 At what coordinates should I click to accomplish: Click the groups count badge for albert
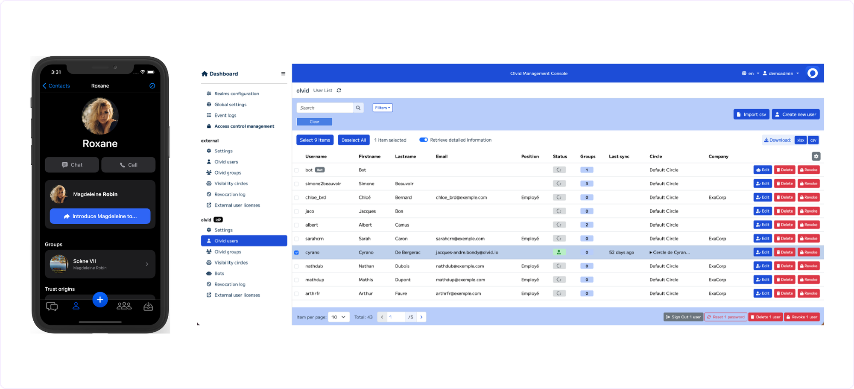point(587,225)
